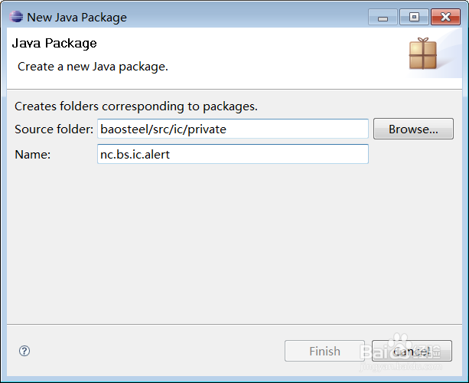Focus the Name field containing nc.bs.ic.alert
Screen dimensions: 469x383
[x=233, y=154]
